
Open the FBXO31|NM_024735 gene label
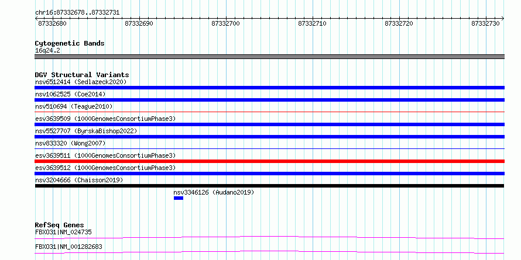[x=63, y=232]
